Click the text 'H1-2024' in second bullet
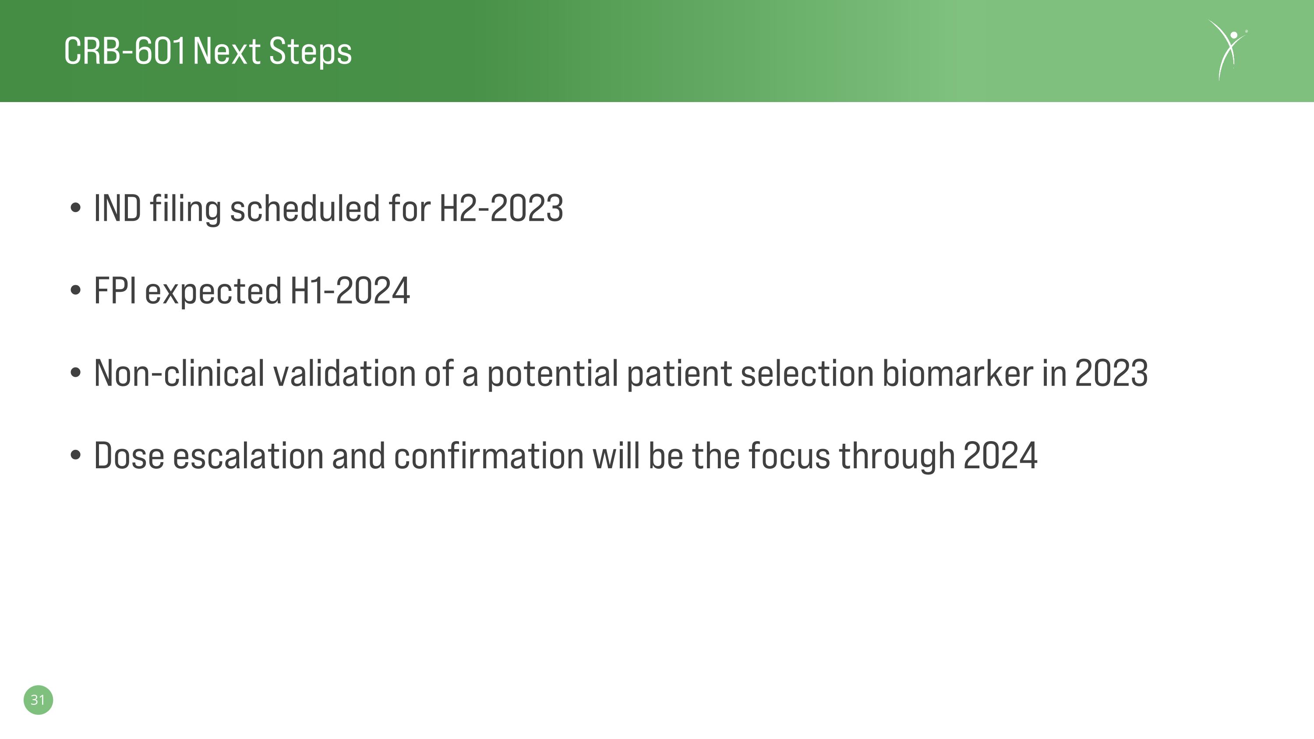This screenshot has height=739, width=1314. coord(350,291)
